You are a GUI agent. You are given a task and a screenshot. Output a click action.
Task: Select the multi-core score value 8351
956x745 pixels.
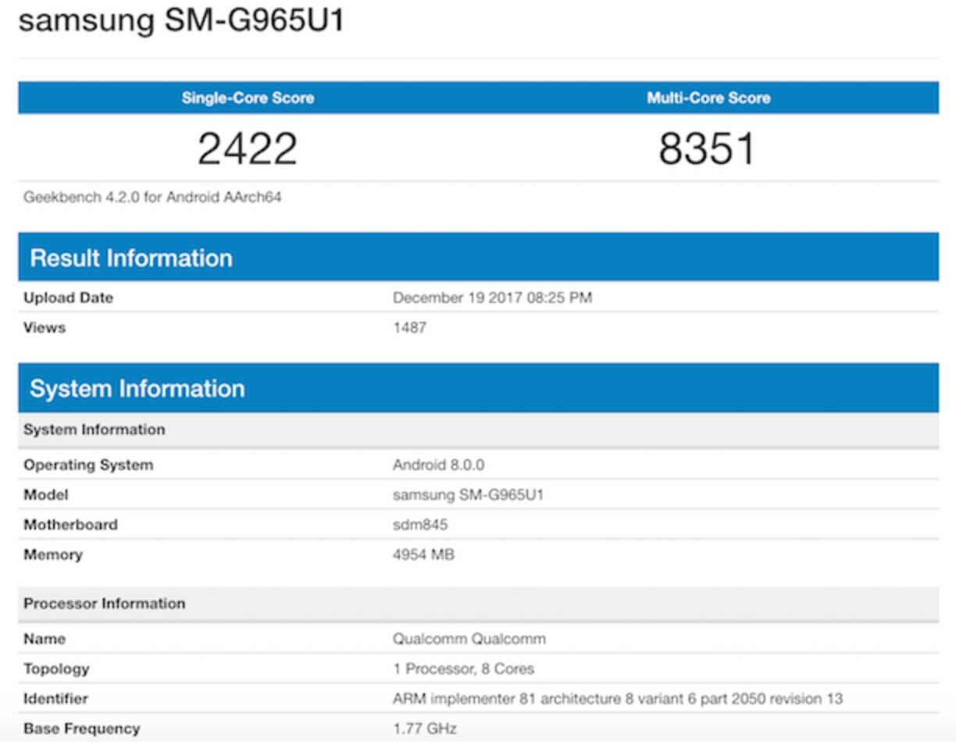707,148
